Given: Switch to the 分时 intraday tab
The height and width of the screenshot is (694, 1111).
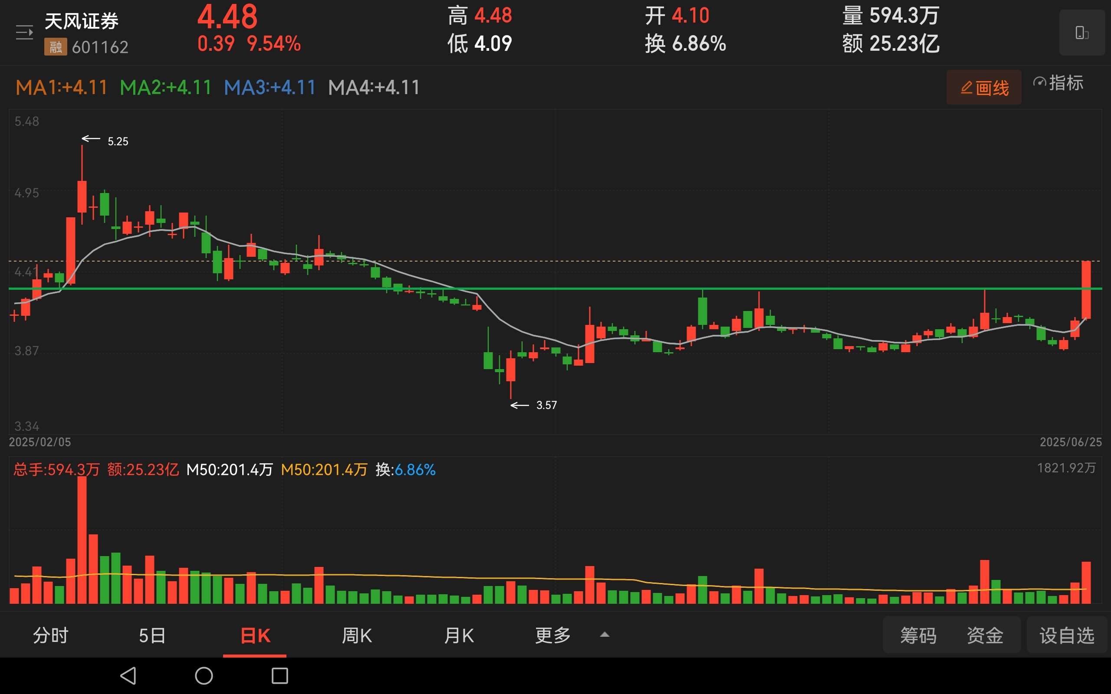Looking at the screenshot, I should pyautogui.click(x=50, y=635).
